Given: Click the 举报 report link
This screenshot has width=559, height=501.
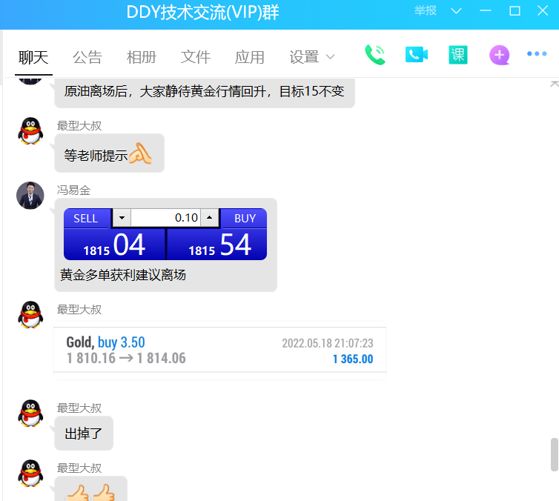Looking at the screenshot, I should [426, 10].
